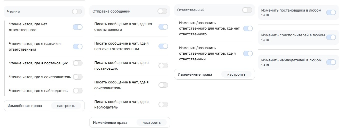This screenshot has width=341, height=130.
Task: Disable Изменить/назначить ответственного, где нет ответственного
Action: (248, 29)
